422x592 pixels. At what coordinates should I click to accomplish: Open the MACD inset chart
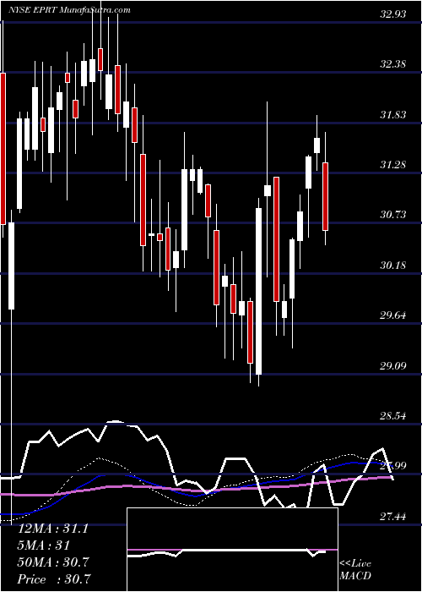pos(232,550)
